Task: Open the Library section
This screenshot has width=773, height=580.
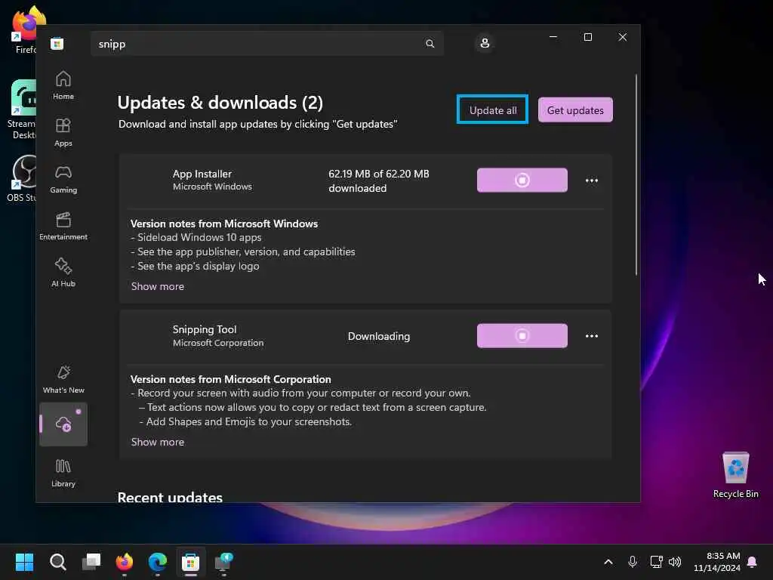Action: coord(63,473)
